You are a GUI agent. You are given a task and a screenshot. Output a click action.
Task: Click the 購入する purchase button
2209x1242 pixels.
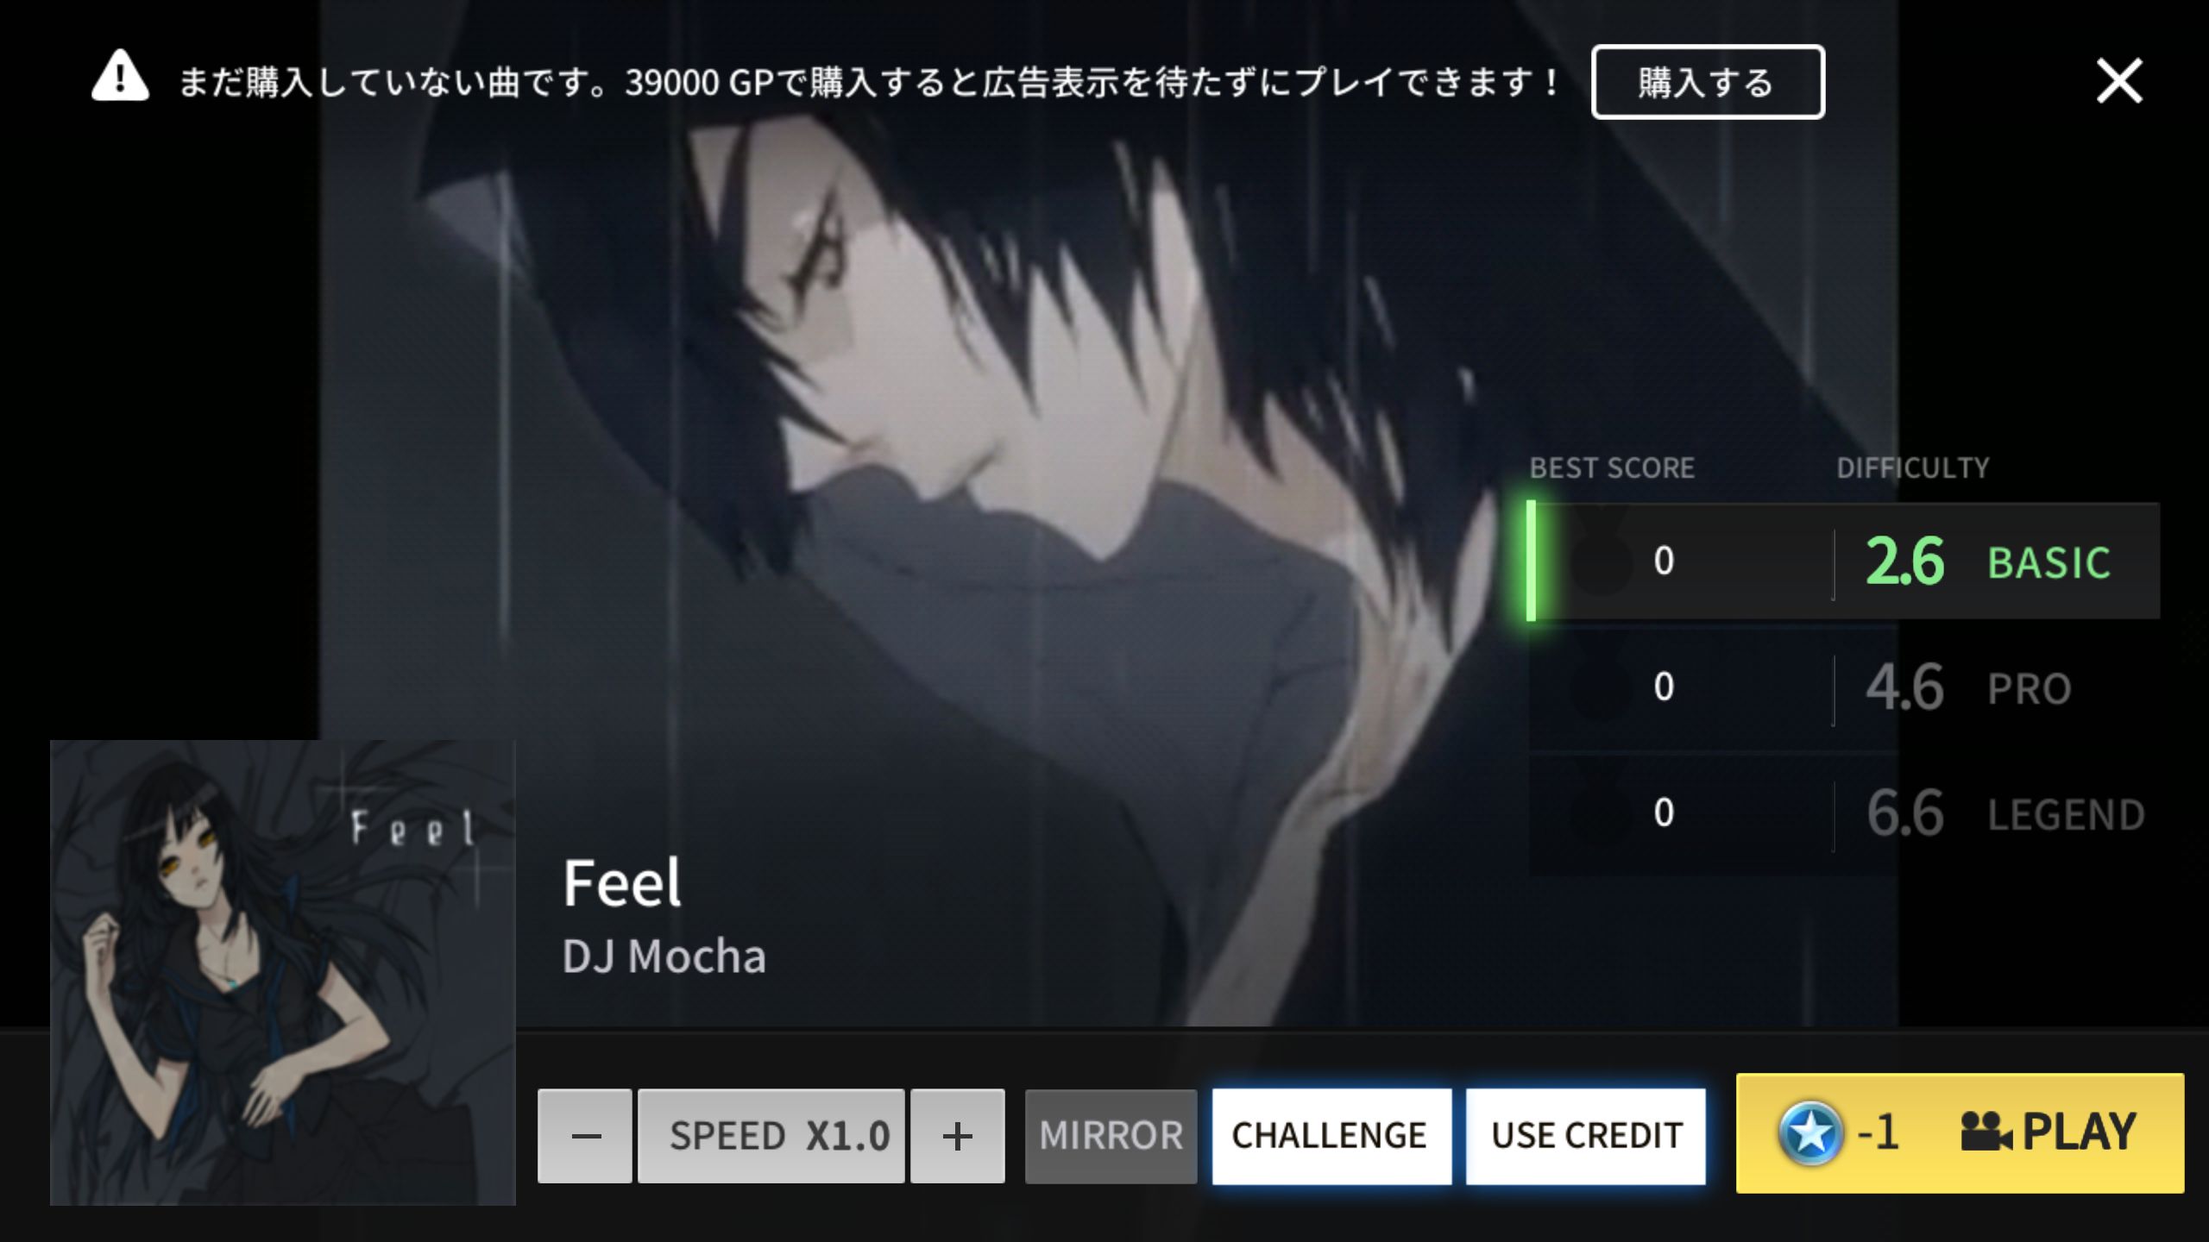[x=1708, y=82]
